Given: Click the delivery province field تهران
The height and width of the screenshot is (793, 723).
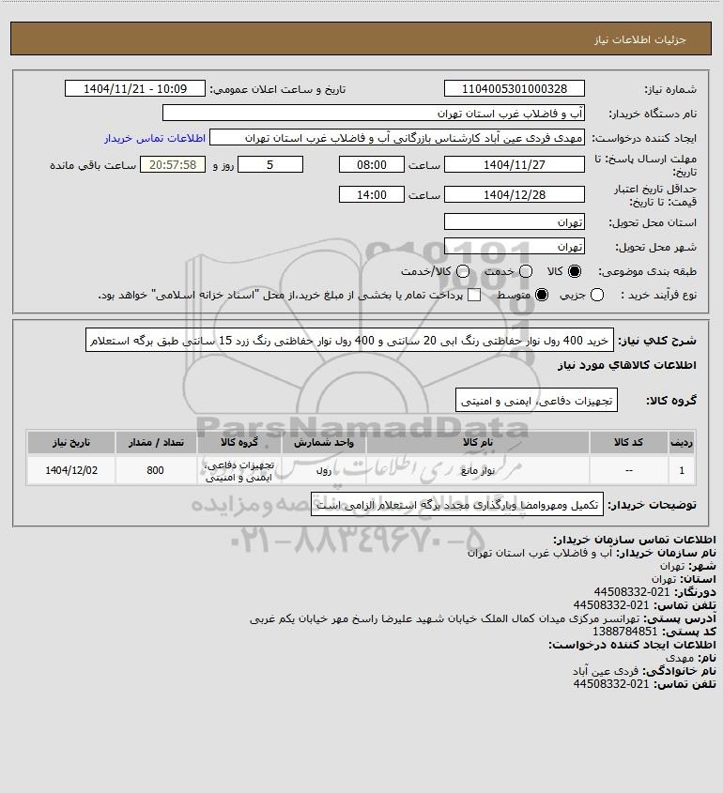Looking at the screenshot, I should 514,222.
